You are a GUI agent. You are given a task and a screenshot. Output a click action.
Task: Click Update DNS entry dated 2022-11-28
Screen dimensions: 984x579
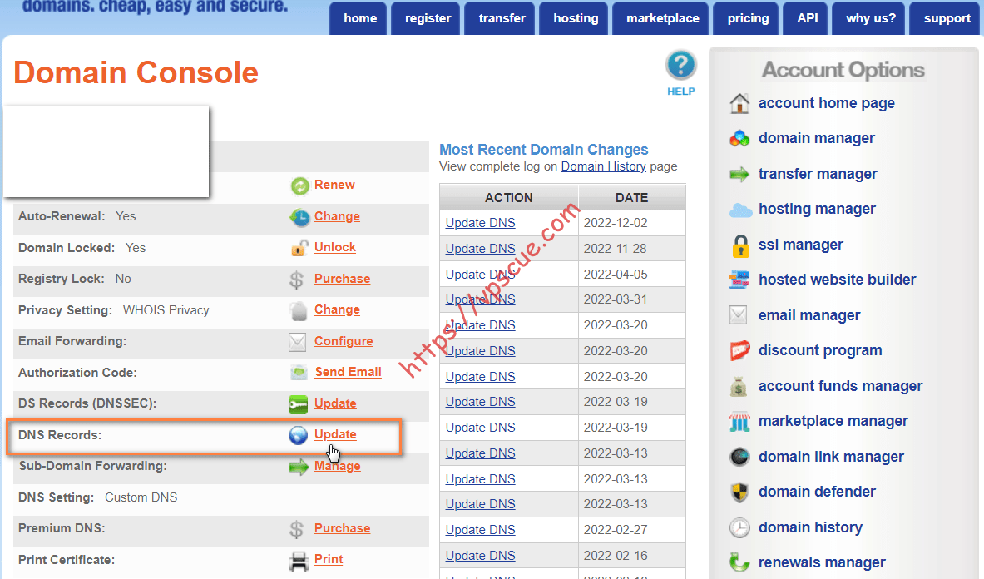click(480, 249)
